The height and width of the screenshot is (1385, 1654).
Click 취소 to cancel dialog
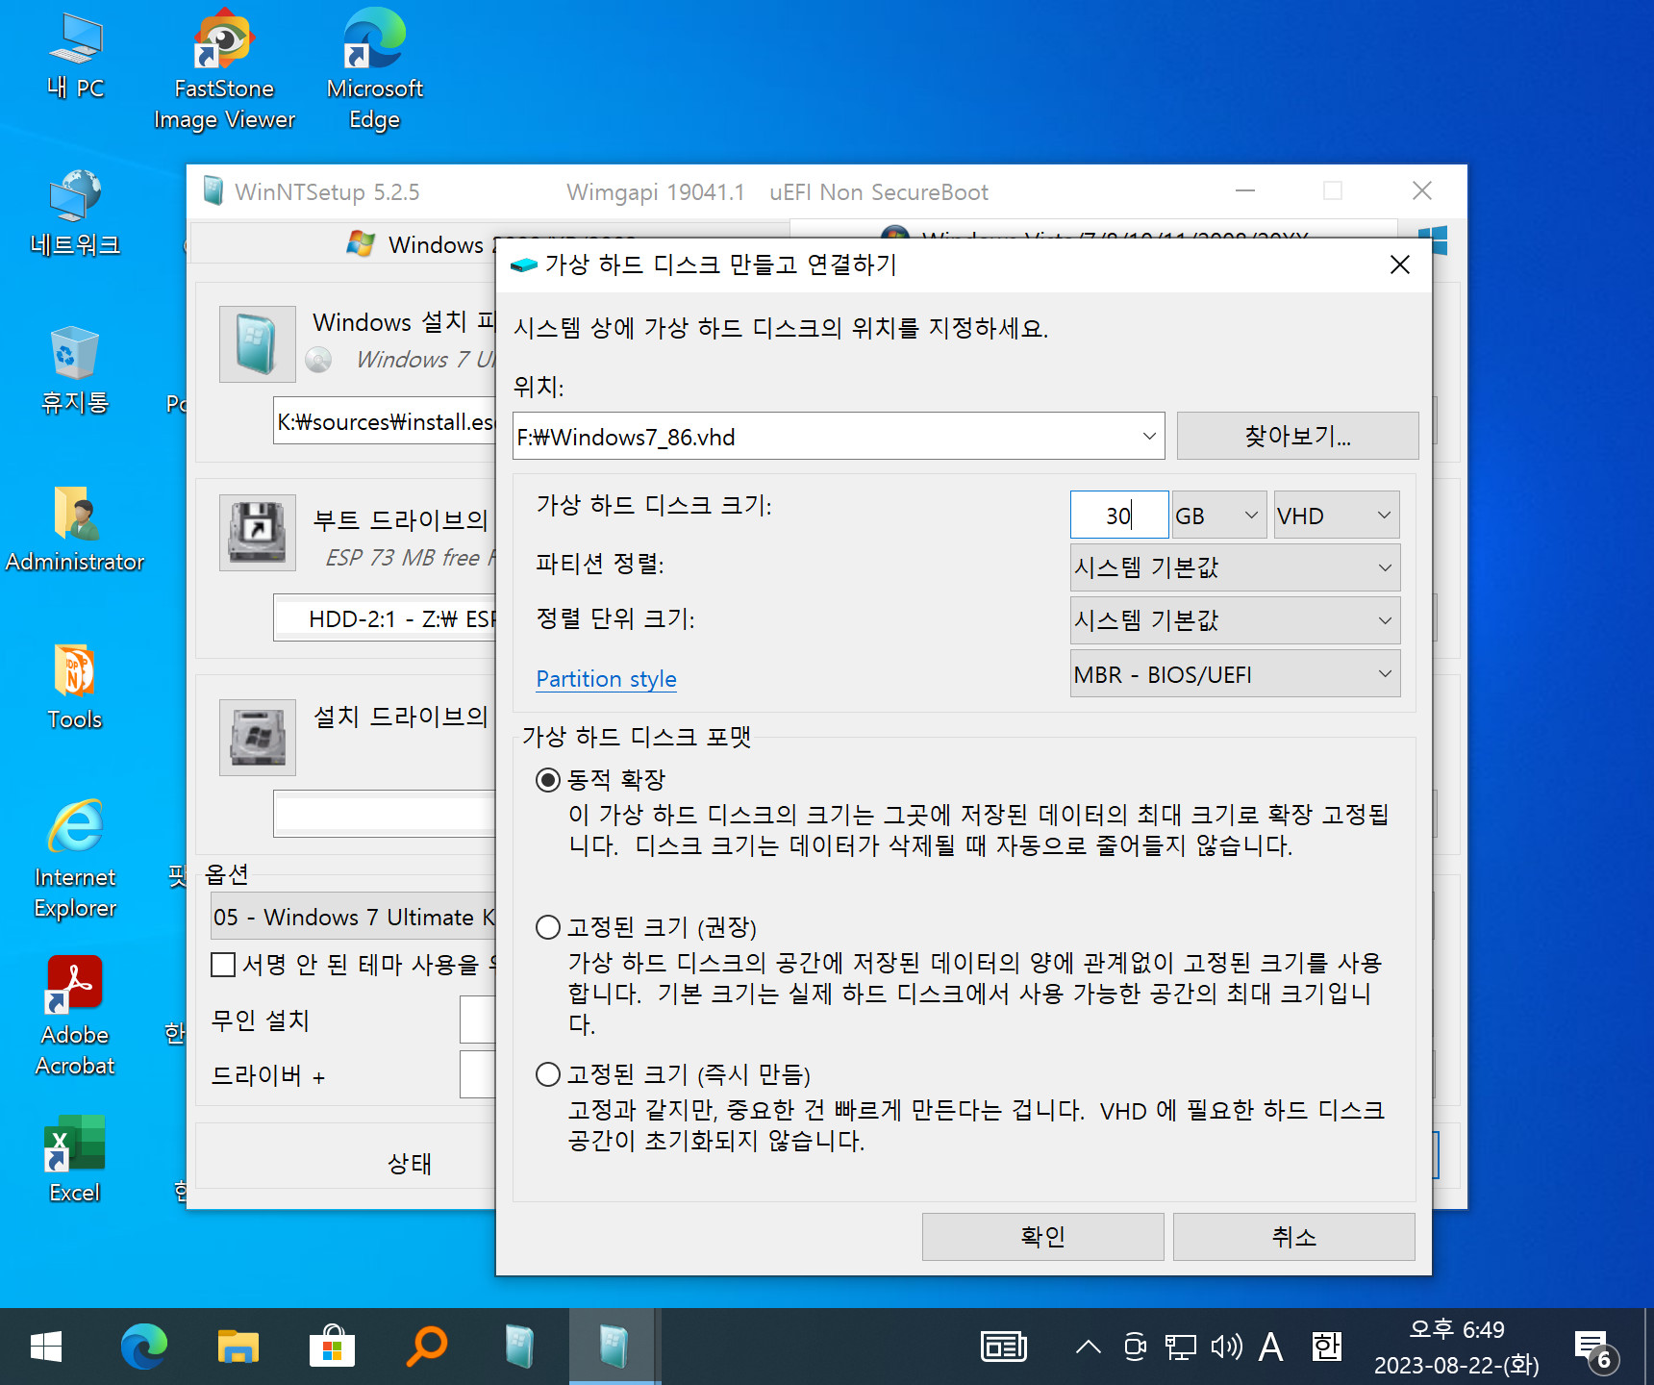(x=1293, y=1236)
